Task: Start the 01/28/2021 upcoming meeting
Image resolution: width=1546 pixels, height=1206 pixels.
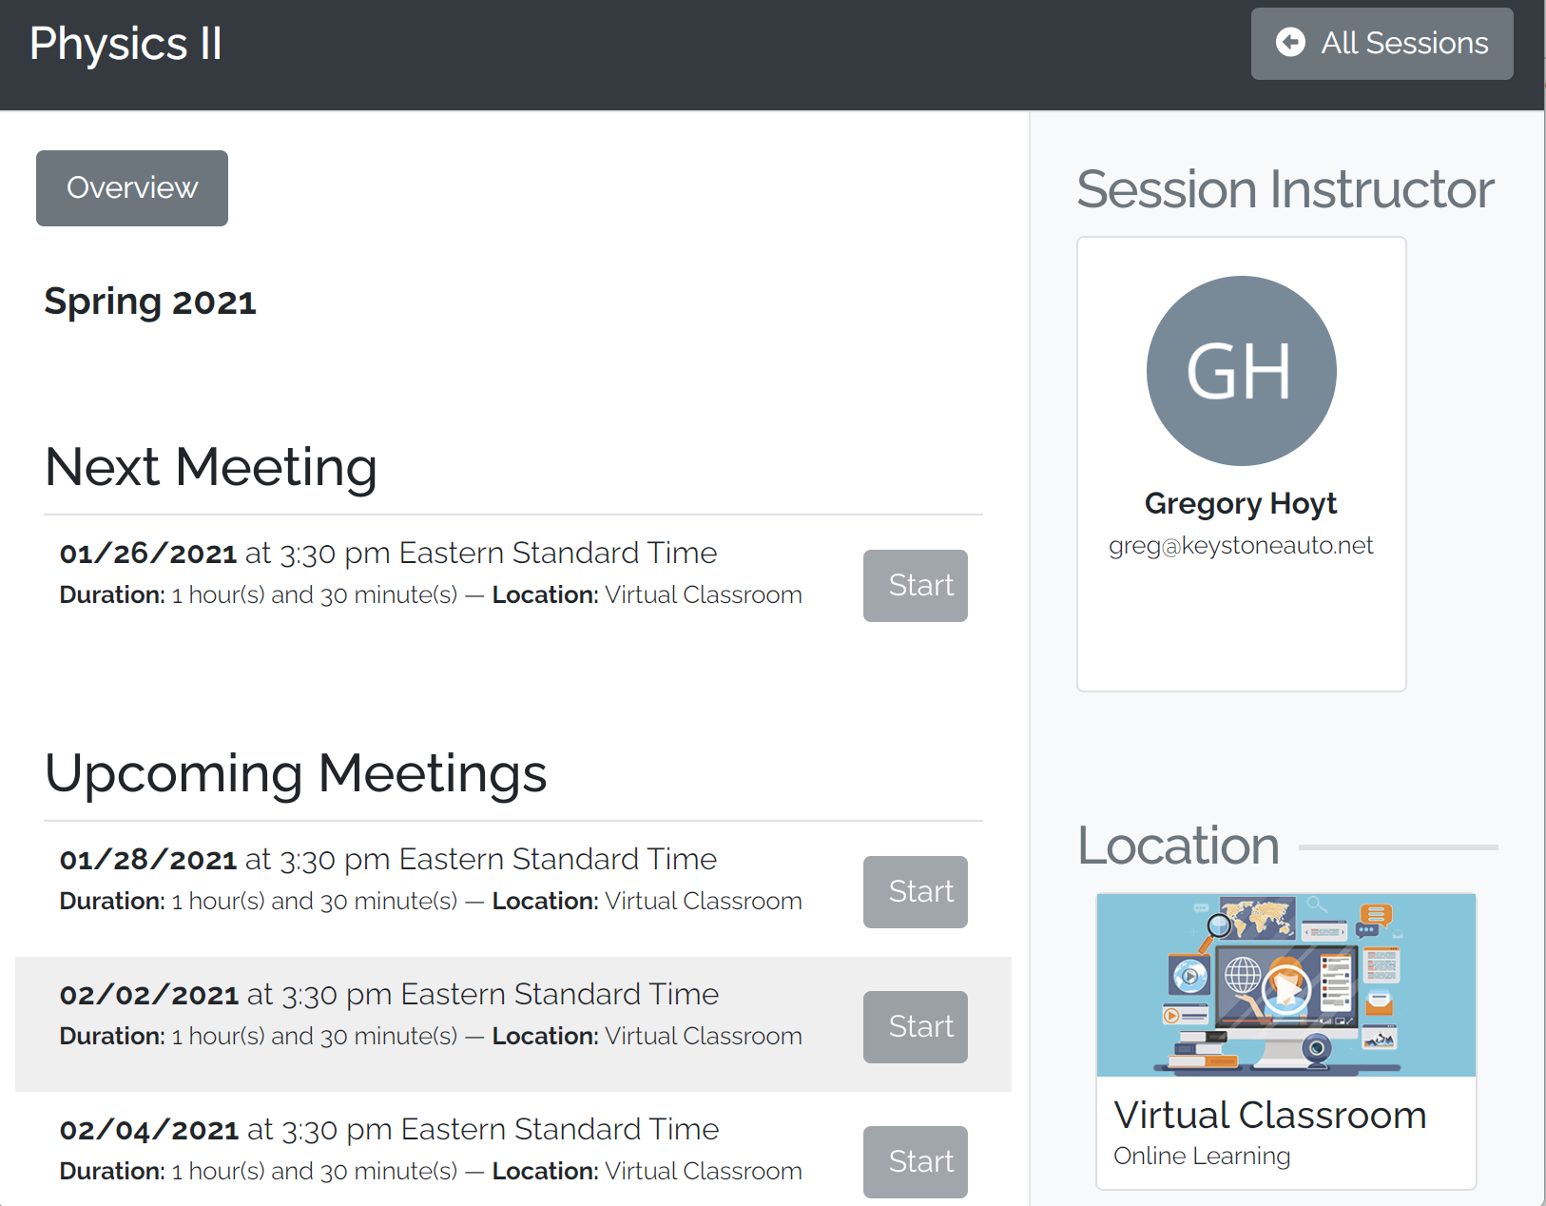Action: click(916, 892)
